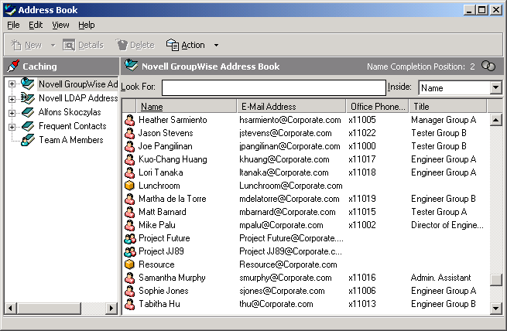Click the Frequent Contacts book icon

pos(28,126)
